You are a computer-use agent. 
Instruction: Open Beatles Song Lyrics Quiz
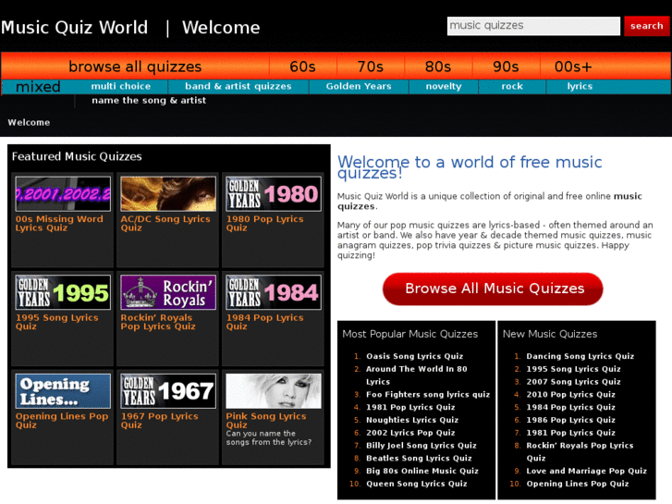[x=419, y=458]
